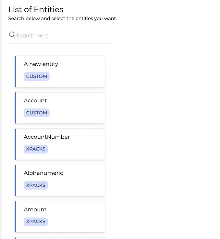Click the "List of Entities" heading
Screen dimensions: 220x239
[x=36, y=9]
